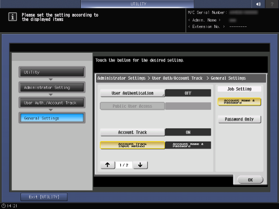Image resolution: width=279 pixels, height=209 pixels.
Task: Confirm settings with the OK button
Action: point(250,180)
